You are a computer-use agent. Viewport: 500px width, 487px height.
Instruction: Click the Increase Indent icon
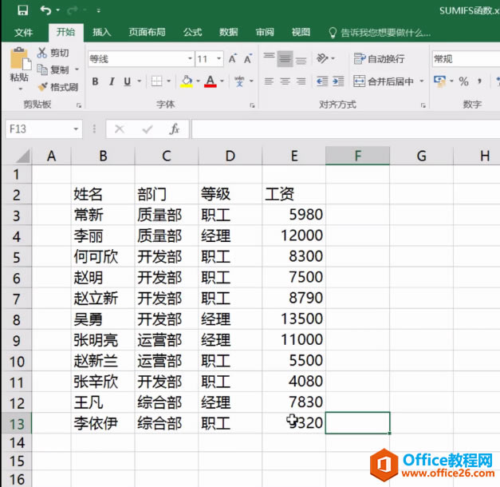(338, 81)
